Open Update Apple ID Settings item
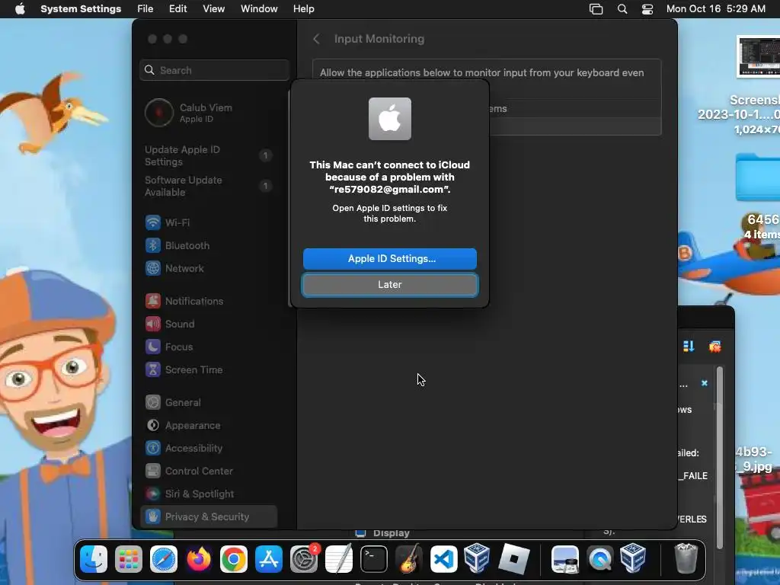This screenshot has width=780, height=585. point(209,155)
